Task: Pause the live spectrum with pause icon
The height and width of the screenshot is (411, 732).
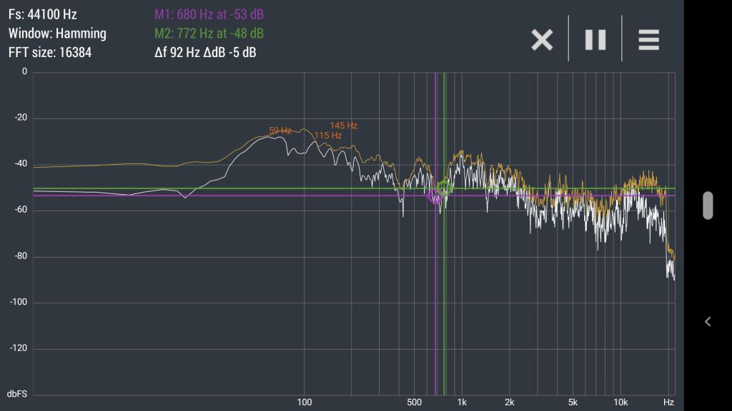Action: tap(595, 40)
